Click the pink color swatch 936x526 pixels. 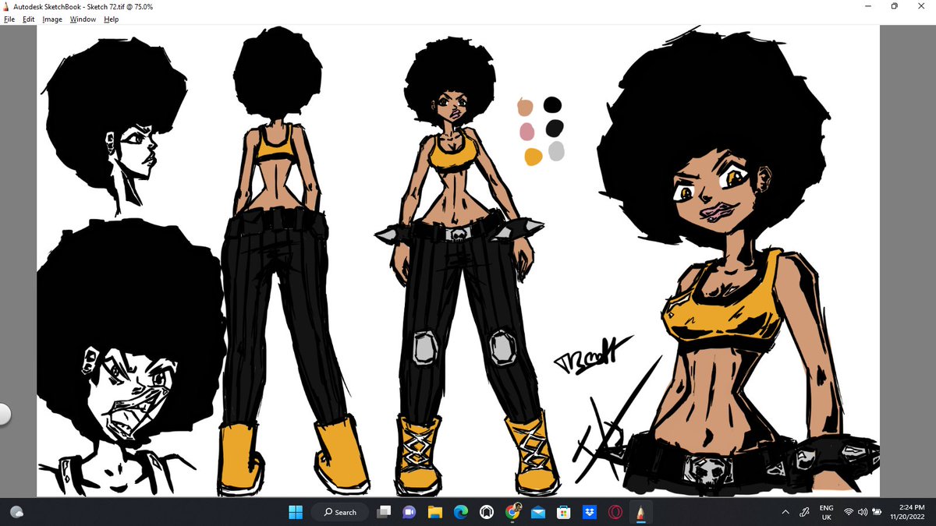click(x=526, y=131)
